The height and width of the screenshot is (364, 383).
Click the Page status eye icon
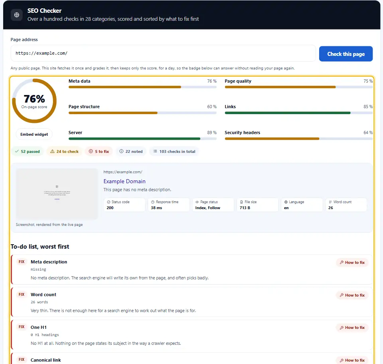pyautogui.click(x=197, y=202)
